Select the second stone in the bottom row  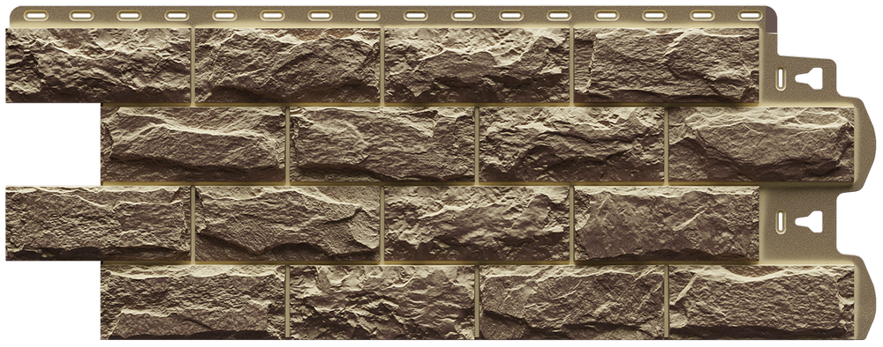tap(382, 302)
